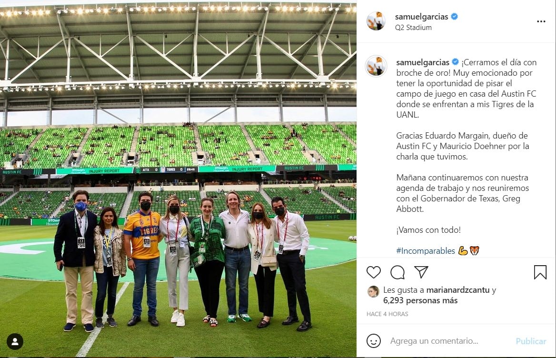Open samuelgarcias profile picture in header
Screen dimensions: 556x358
[376, 21]
